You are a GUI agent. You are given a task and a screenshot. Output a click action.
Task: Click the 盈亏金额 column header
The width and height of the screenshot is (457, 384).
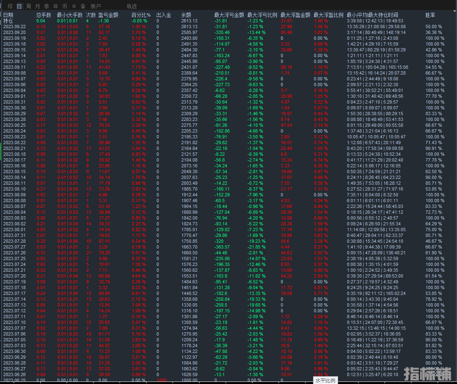pyautogui.click(x=108, y=15)
